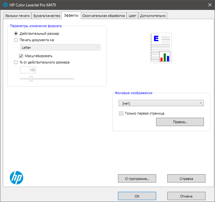Image resolution: width=215 pixels, height=202 pixels.
Task: Open the Letter paper size dropdown
Action: (60, 47)
